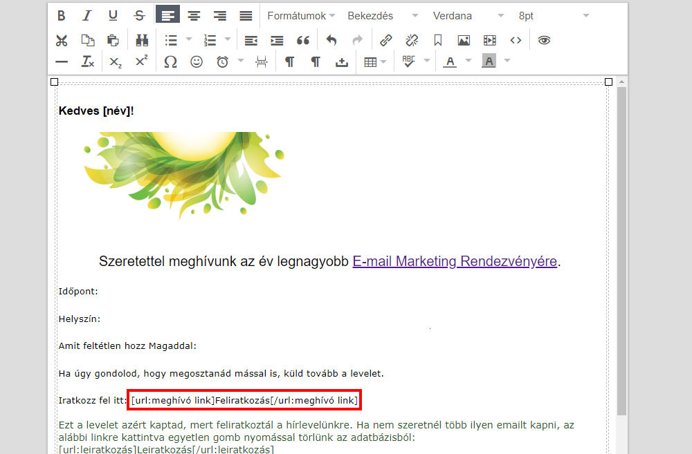The height and width of the screenshot is (454, 692).
Task: Center align the text
Action: point(194,16)
